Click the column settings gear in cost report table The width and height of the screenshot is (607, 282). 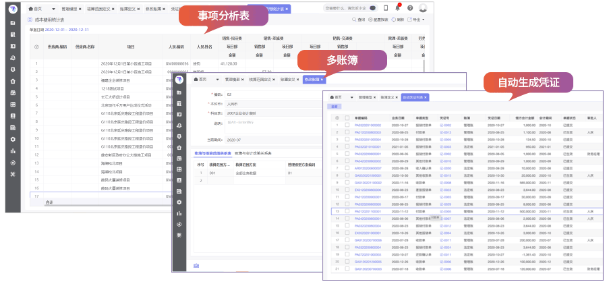pos(36,47)
